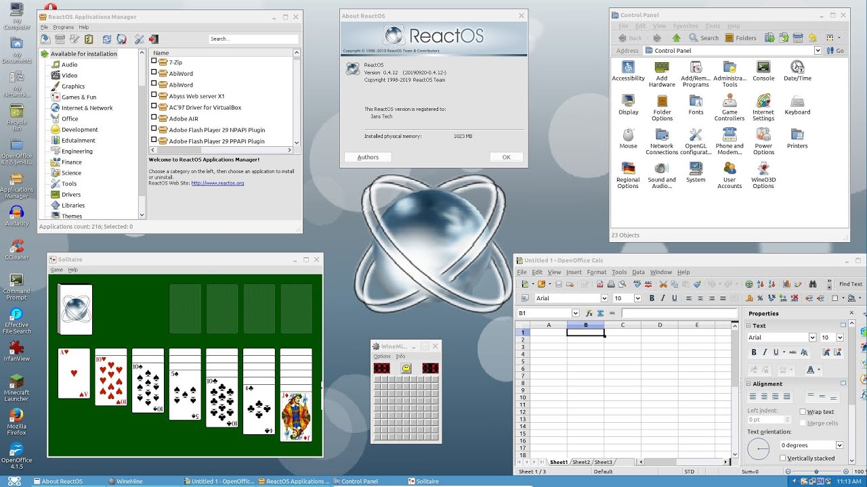Click the Up folder arrow in Control Panel
Viewport: 867px width, 487px height.
(676, 38)
